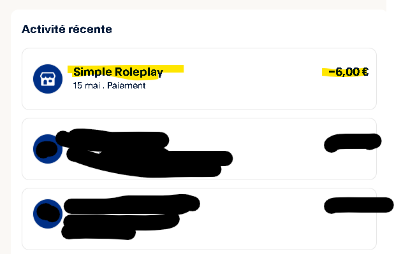This screenshot has height=254, width=394.
Task: Click the blue circular icon of second transaction
Action: pos(48,149)
